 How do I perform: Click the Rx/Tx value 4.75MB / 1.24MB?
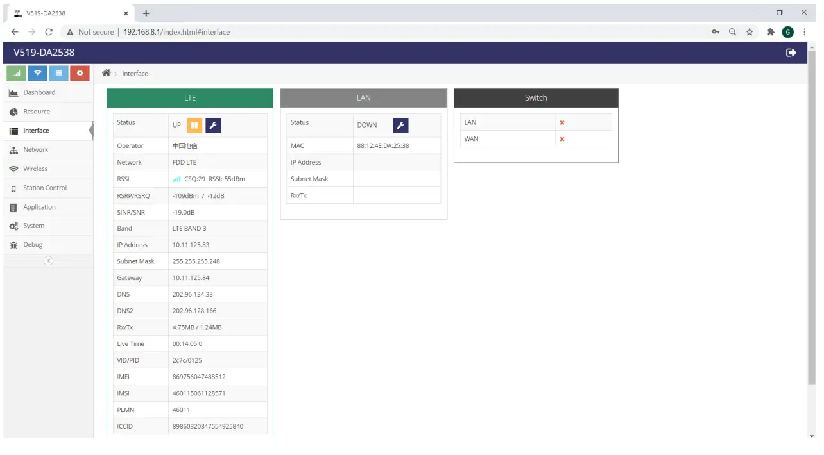point(197,327)
